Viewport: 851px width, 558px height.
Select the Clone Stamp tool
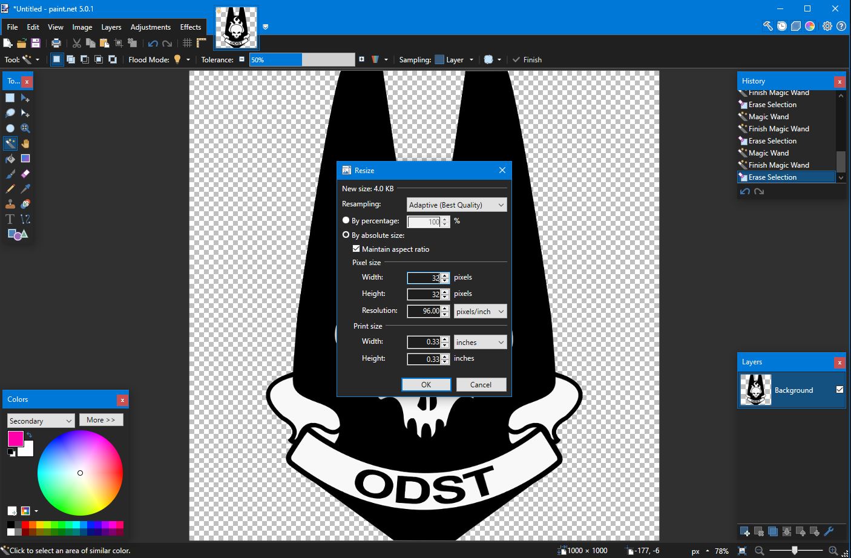(x=10, y=204)
